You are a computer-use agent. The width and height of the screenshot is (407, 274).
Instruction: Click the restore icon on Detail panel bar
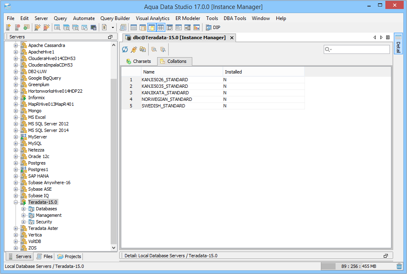click(x=386, y=256)
